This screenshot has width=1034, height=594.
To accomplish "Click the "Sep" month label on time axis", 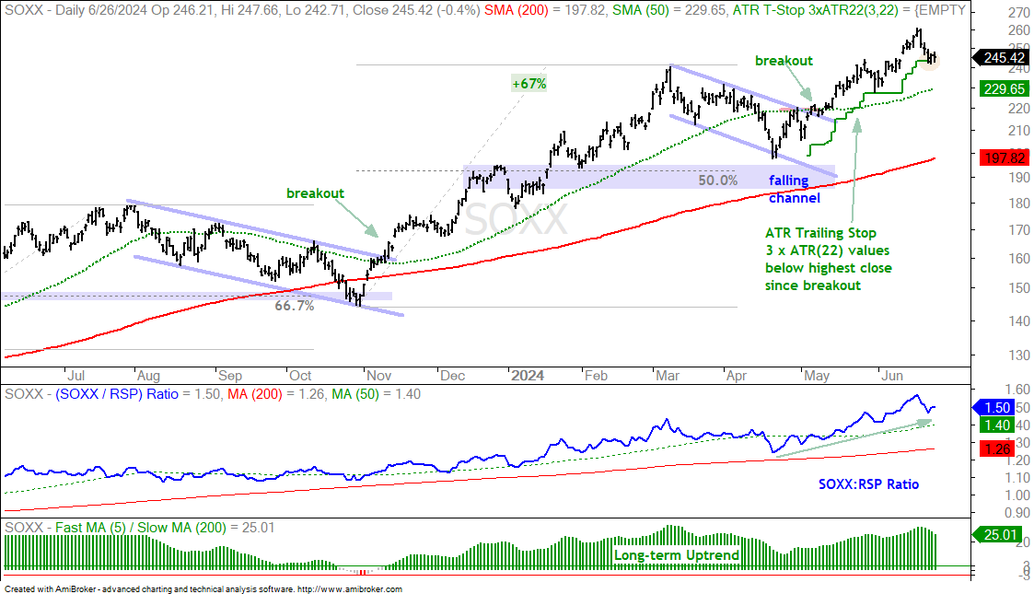I will point(229,376).
